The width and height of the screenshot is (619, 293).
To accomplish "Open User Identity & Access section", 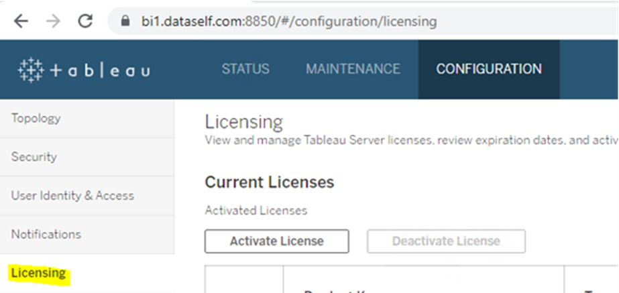I will click(x=72, y=196).
